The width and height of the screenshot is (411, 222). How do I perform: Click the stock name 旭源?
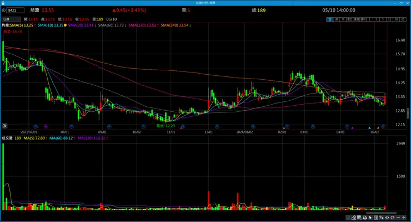[x=34, y=10]
